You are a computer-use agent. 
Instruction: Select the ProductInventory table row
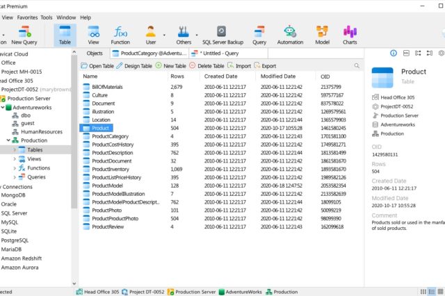point(221,170)
